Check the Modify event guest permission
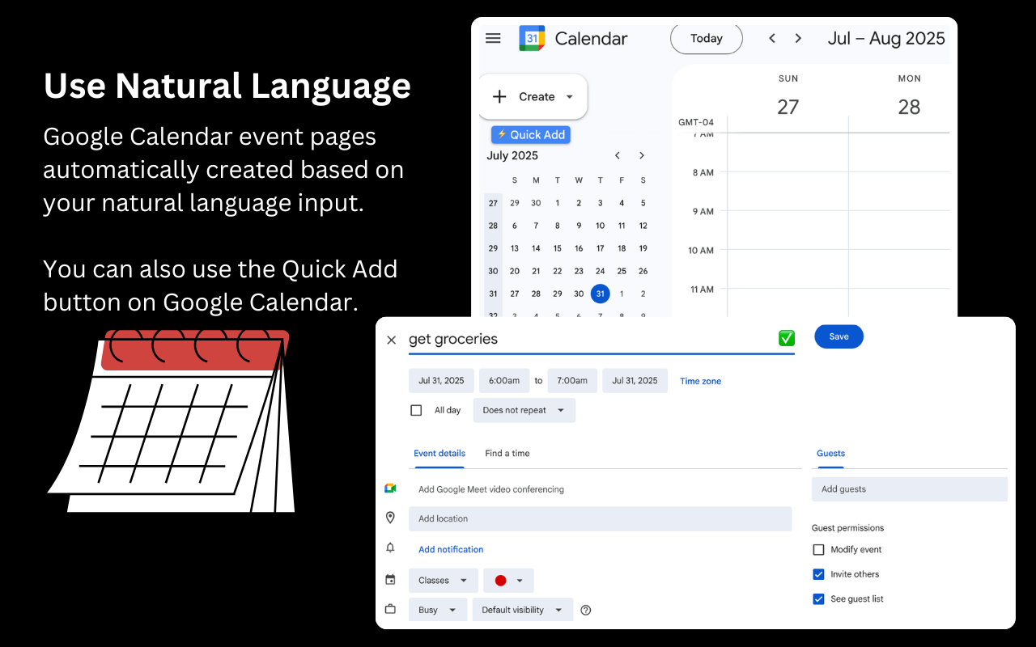This screenshot has width=1036, height=647. (x=818, y=549)
